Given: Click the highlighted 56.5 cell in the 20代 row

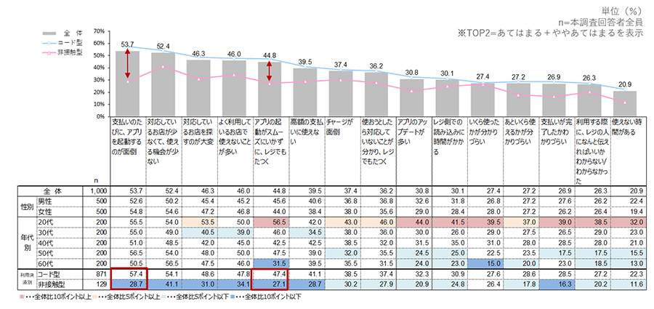Looking at the screenshot, I should (270, 221).
